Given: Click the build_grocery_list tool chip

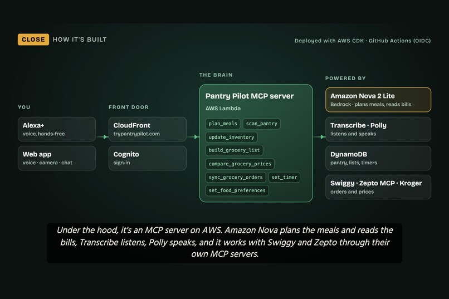Looking at the screenshot, I should click(x=234, y=150).
